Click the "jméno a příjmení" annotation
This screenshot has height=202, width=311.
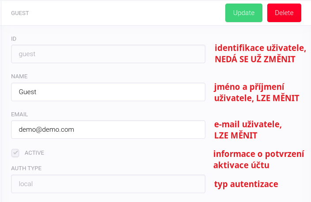(x=249, y=87)
